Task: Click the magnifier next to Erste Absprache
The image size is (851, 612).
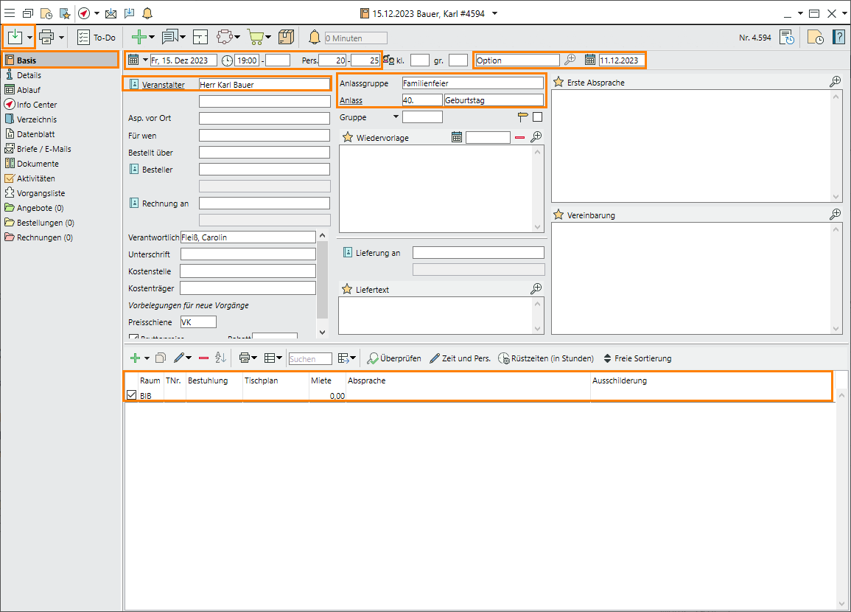Action: click(835, 82)
